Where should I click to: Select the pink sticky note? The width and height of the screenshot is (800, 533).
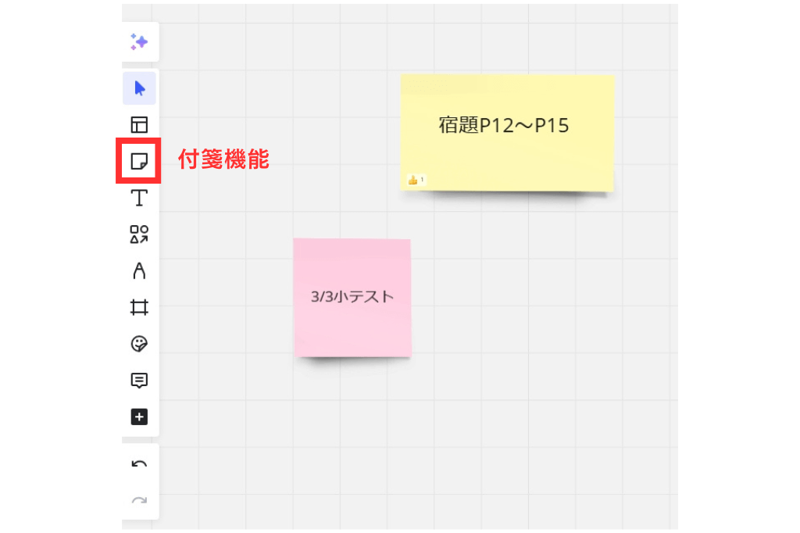pos(352,328)
